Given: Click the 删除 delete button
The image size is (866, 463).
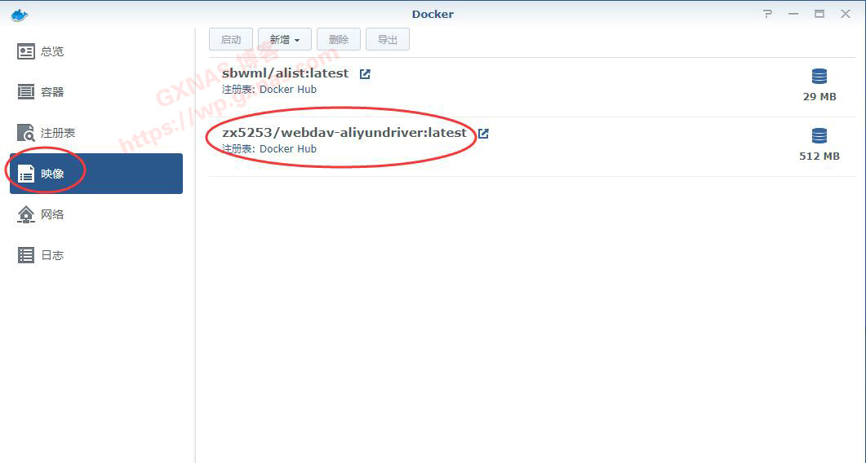Looking at the screenshot, I should 339,40.
